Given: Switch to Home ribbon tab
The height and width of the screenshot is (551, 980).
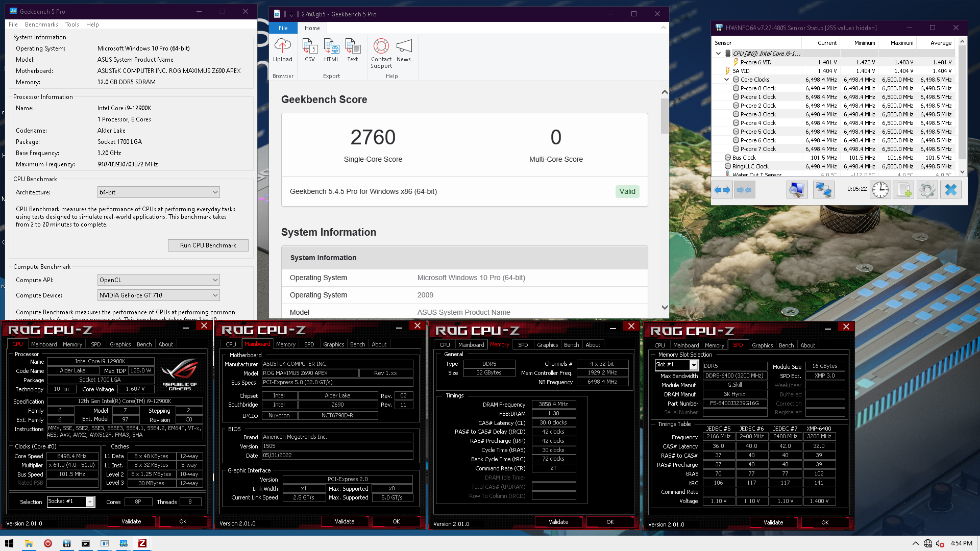Looking at the screenshot, I should pyautogui.click(x=312, y=28).
